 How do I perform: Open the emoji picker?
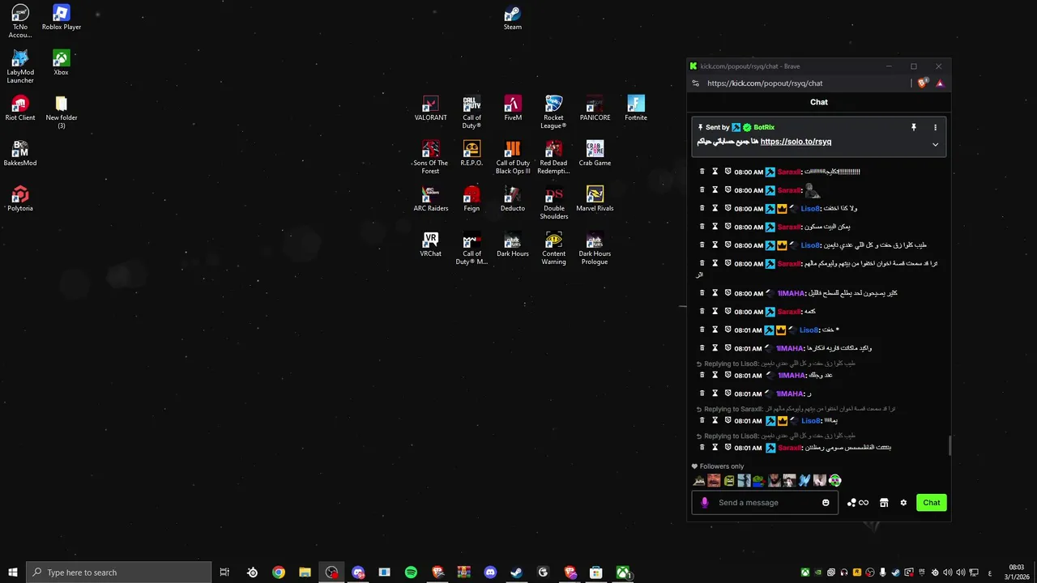click(x=826, y=503)
